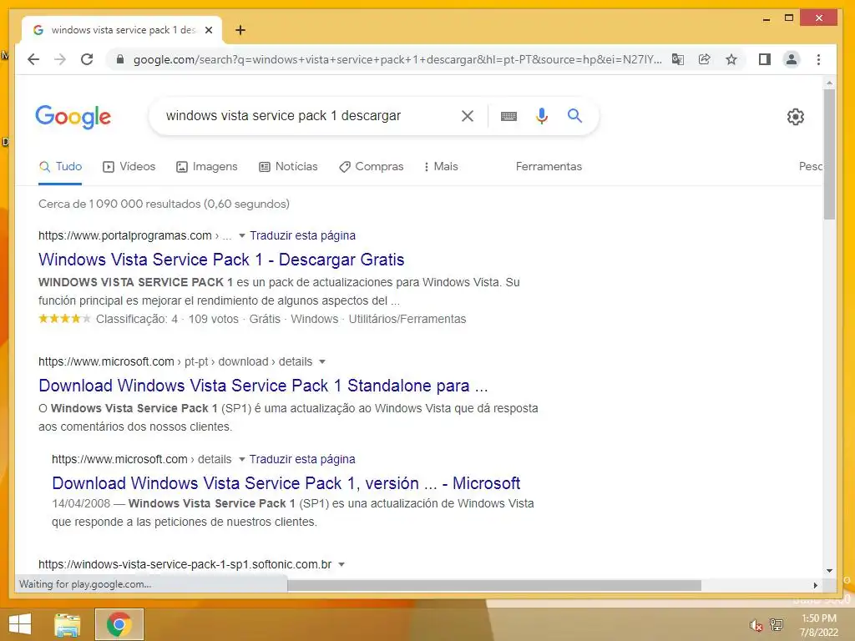
Task: Open the network status tray icon
Action: point(777,624)
